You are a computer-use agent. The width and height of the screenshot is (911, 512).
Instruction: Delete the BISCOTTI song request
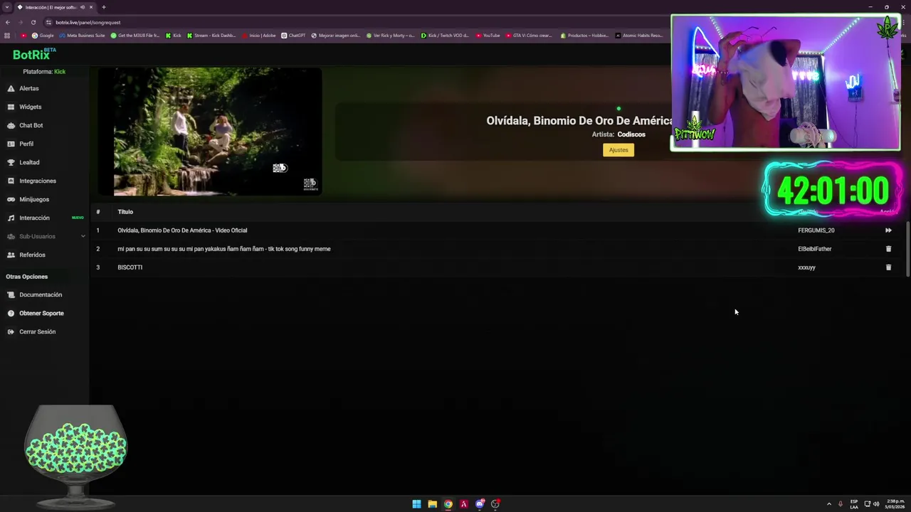point(888,267)
